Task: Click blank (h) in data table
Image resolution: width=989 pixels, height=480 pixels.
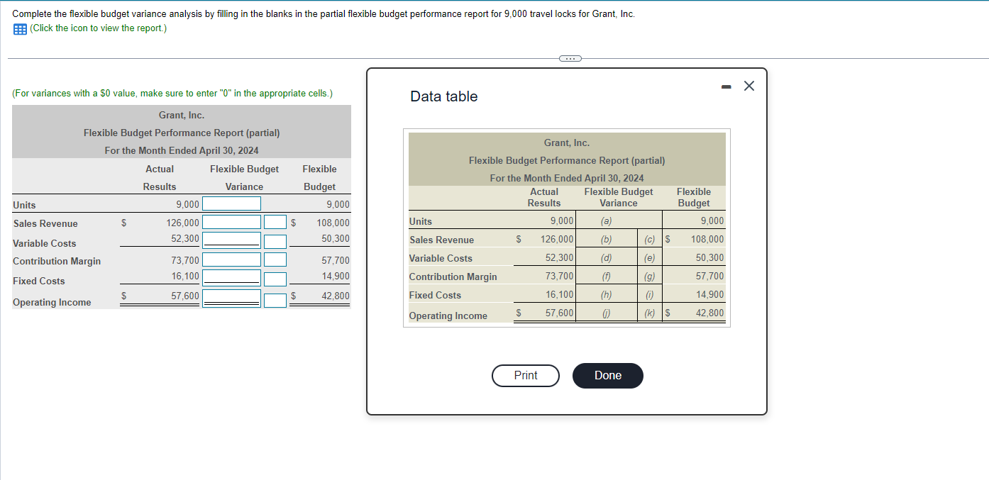Action: (606, 295)
